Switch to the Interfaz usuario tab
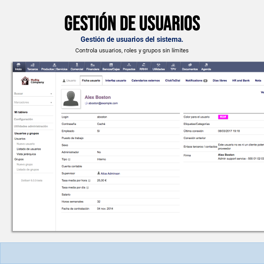 coord(116,81)
